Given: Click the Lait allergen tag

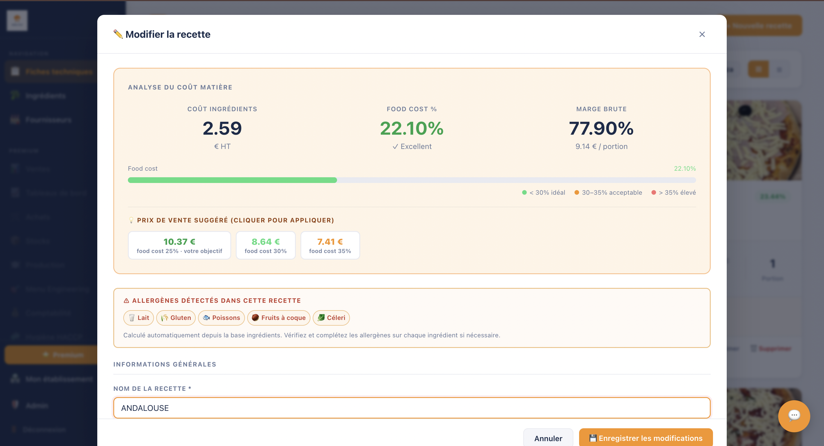Looking at the screenshot, I should tap(138, 317).
